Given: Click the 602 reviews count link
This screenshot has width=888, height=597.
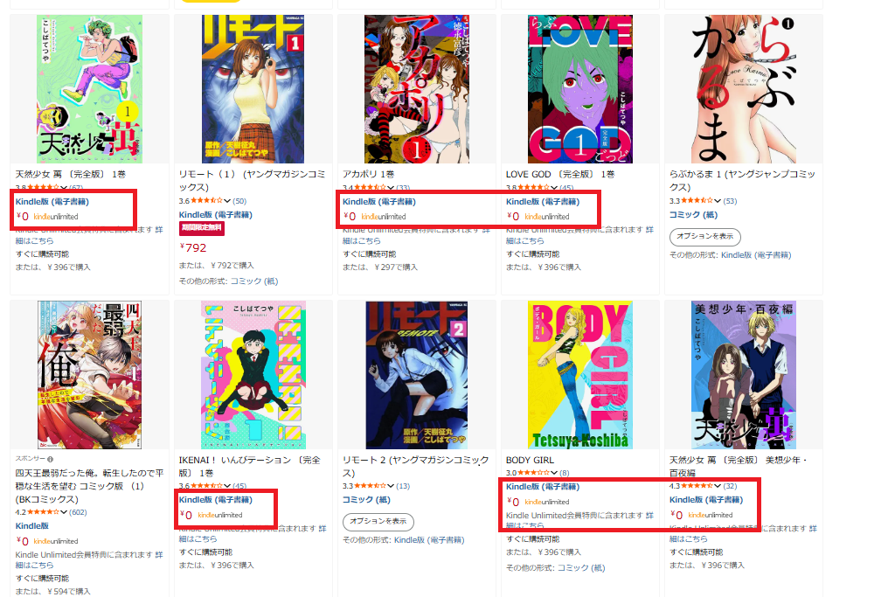Looking at the screenshot, I should click(x=78, y=512).
